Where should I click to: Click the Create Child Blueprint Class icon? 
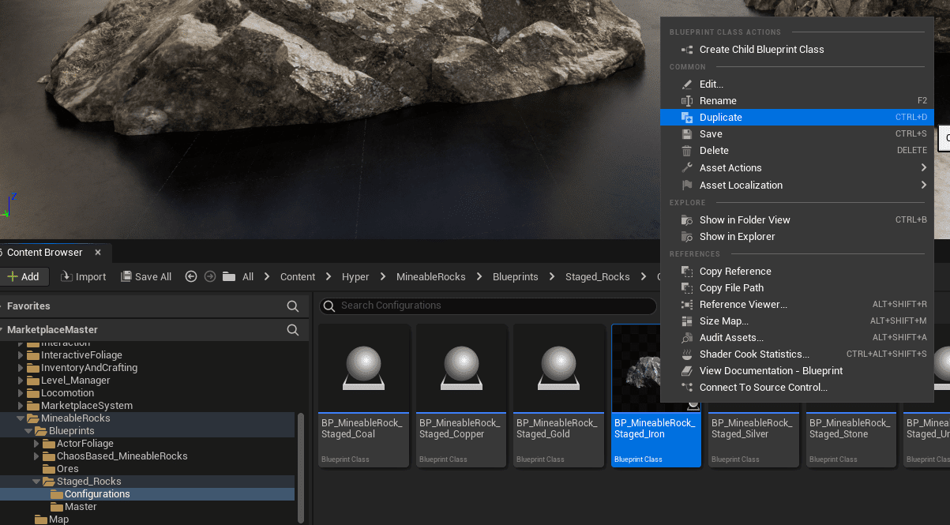tap(686, 50)
